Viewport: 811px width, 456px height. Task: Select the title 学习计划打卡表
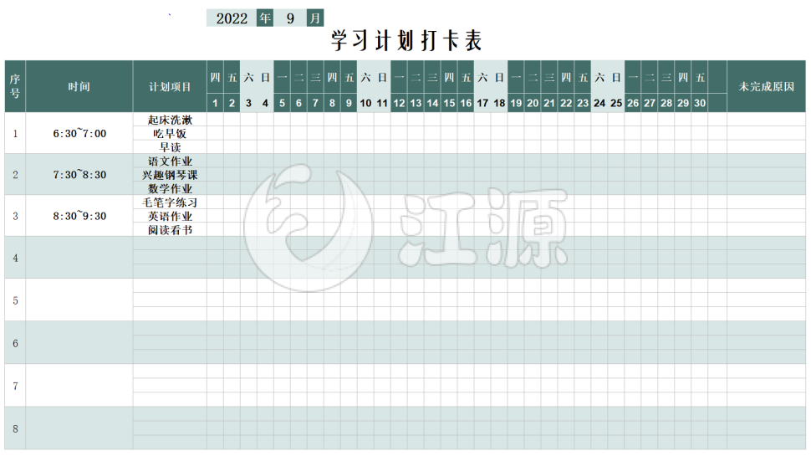click(x=406, y=40)
